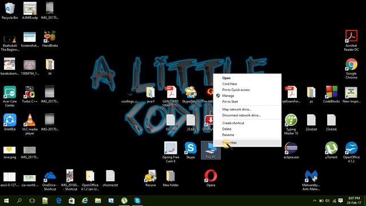The width and height of the screenshot is (366, 206).
Task: Select the Recuva desktop icon
Action: pyautogui.click(x=150, y=178)
